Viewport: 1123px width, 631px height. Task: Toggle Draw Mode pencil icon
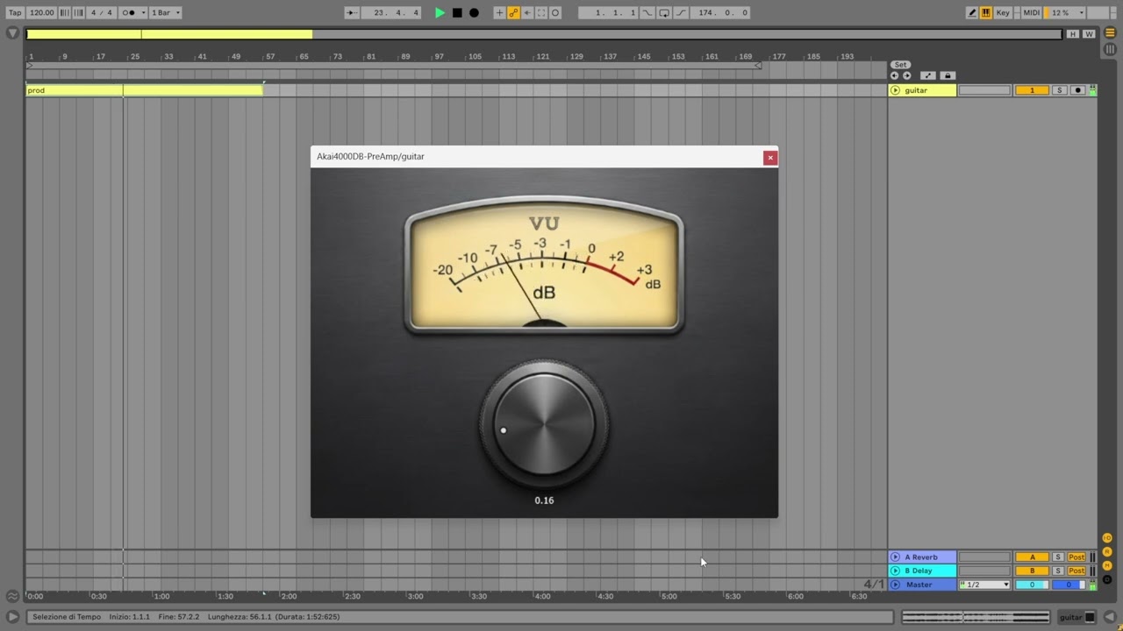pos(972,12)
